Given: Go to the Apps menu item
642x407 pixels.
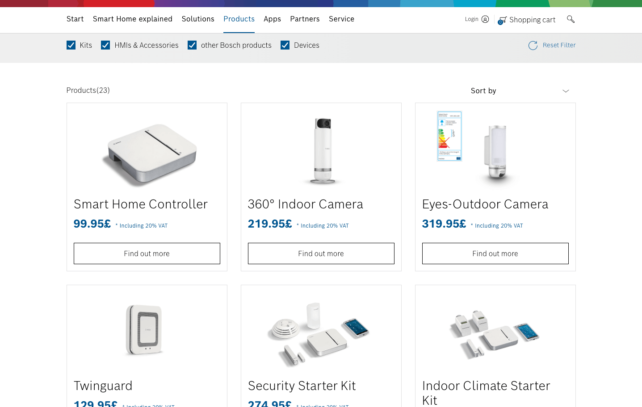Looking at the screenshot, I should click(x=272, y=19).
